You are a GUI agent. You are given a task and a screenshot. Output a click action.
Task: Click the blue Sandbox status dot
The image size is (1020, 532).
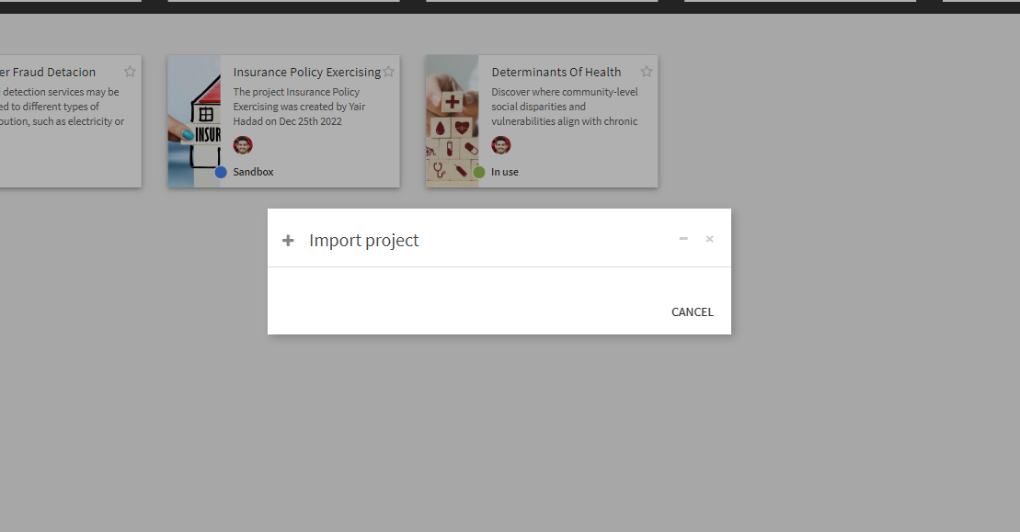221,172
